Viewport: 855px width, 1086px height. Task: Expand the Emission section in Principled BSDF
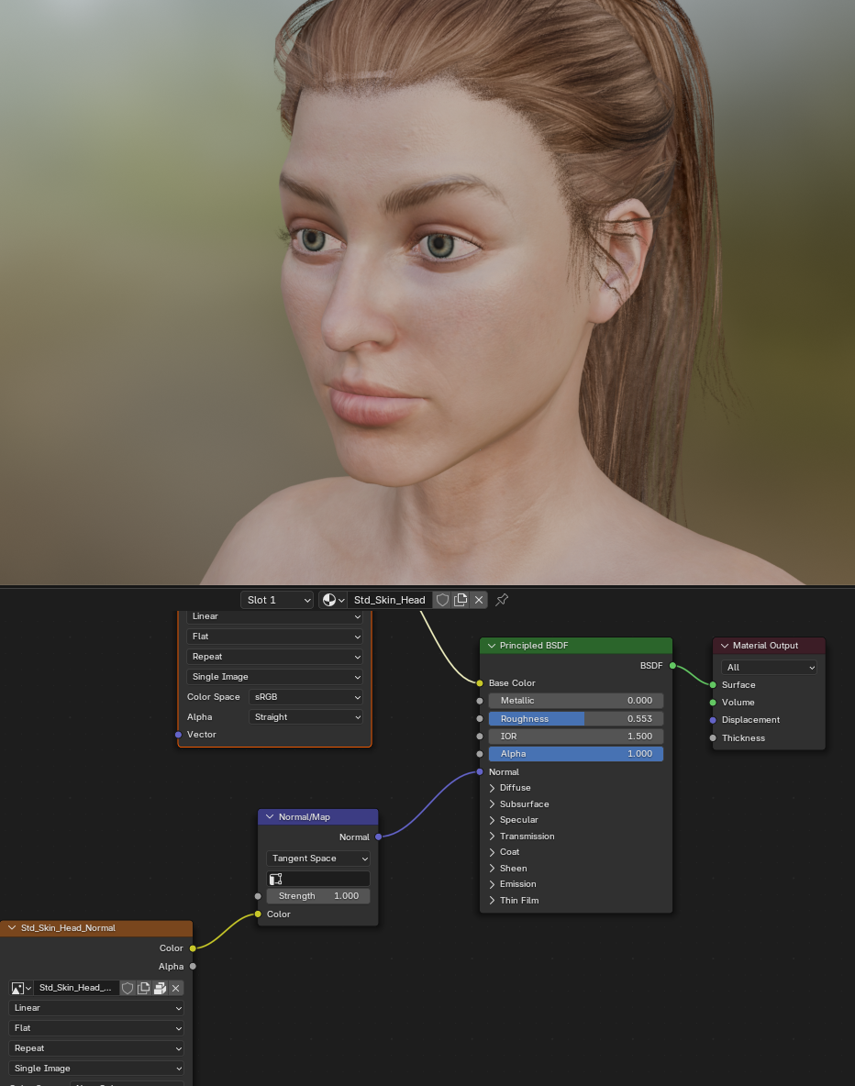pos(518,884)
